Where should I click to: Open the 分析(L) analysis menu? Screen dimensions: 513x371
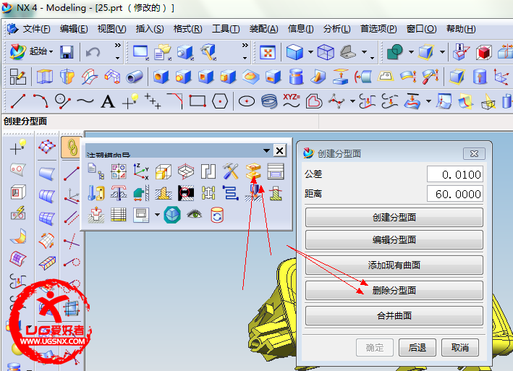point(336,29)
